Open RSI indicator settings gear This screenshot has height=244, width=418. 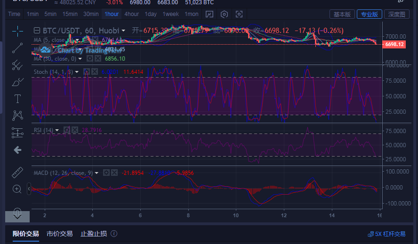(67, 130)
